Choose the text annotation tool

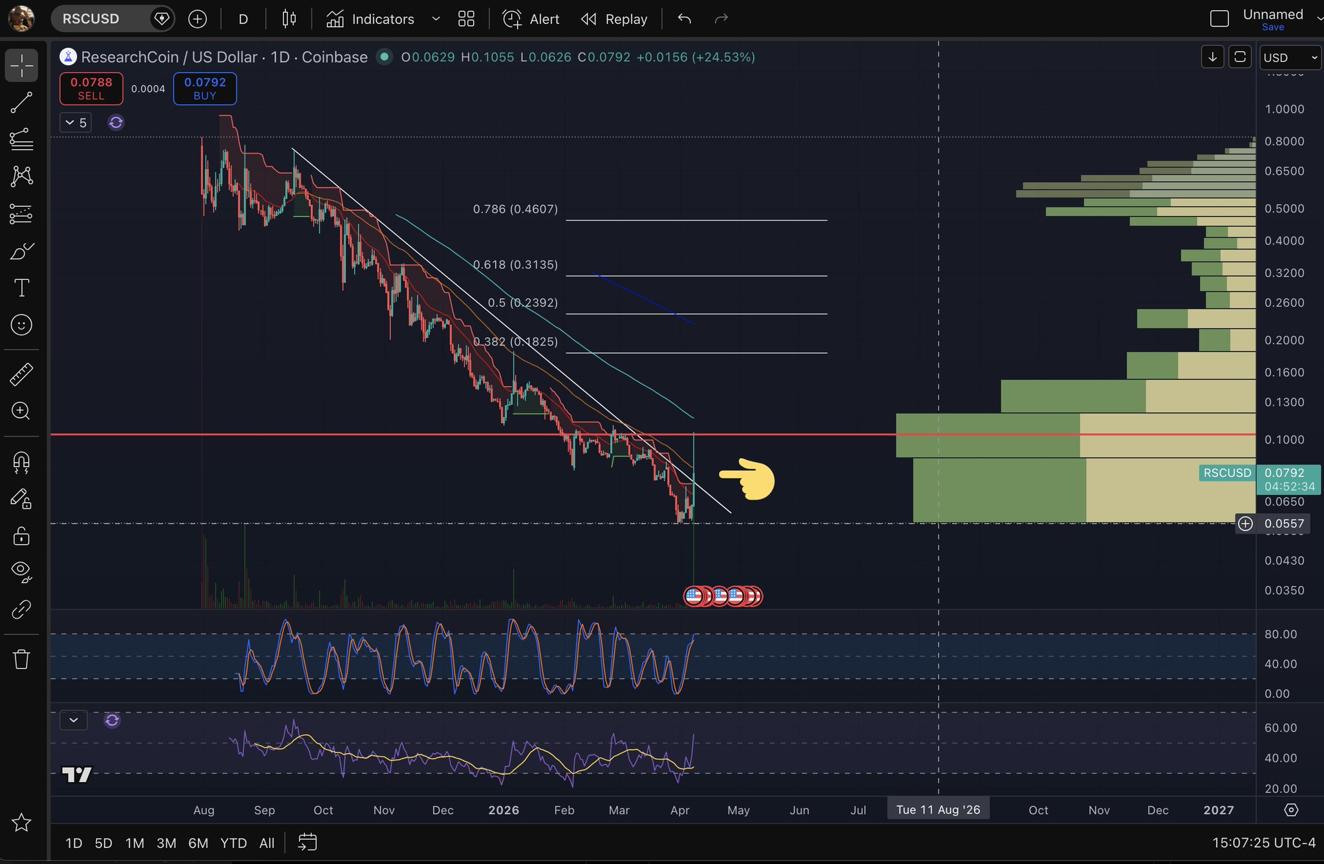pyautogui.click(x=21, y=288)
